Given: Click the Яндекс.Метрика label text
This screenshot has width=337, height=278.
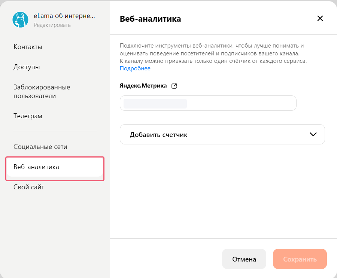Looking at the screenshot, I should (x=143, y=86).
